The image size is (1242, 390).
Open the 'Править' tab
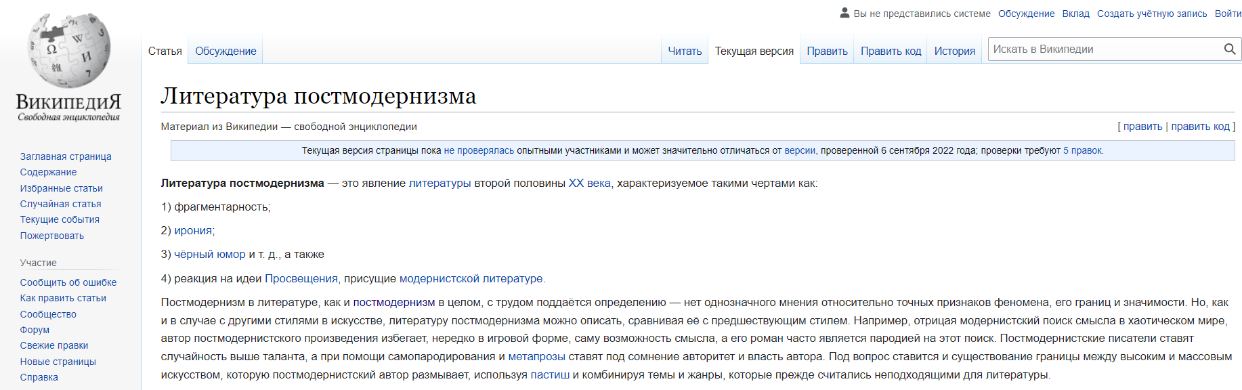(x=827, y=51)
